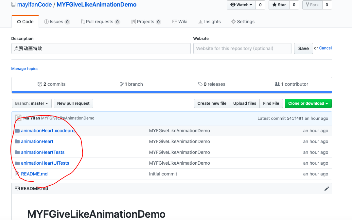The height and width of the screenshot is (220, 352).
Task: Open the animationHeartUITests folder
Action: 45,163
